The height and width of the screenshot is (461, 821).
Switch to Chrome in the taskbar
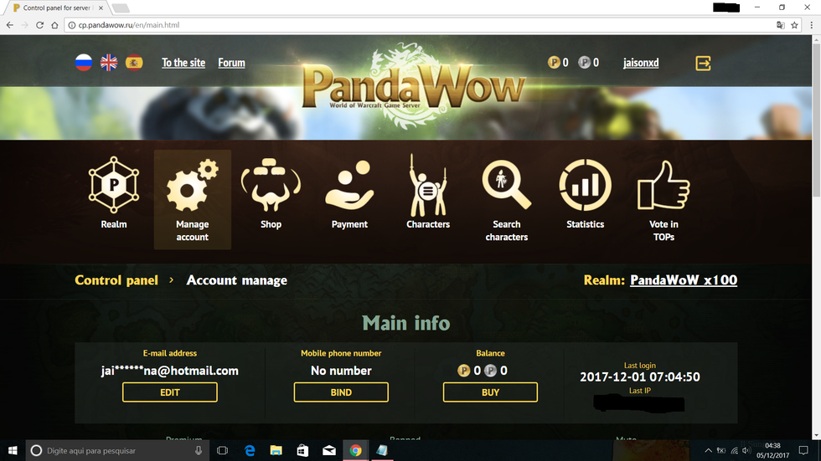pos(355,450)
